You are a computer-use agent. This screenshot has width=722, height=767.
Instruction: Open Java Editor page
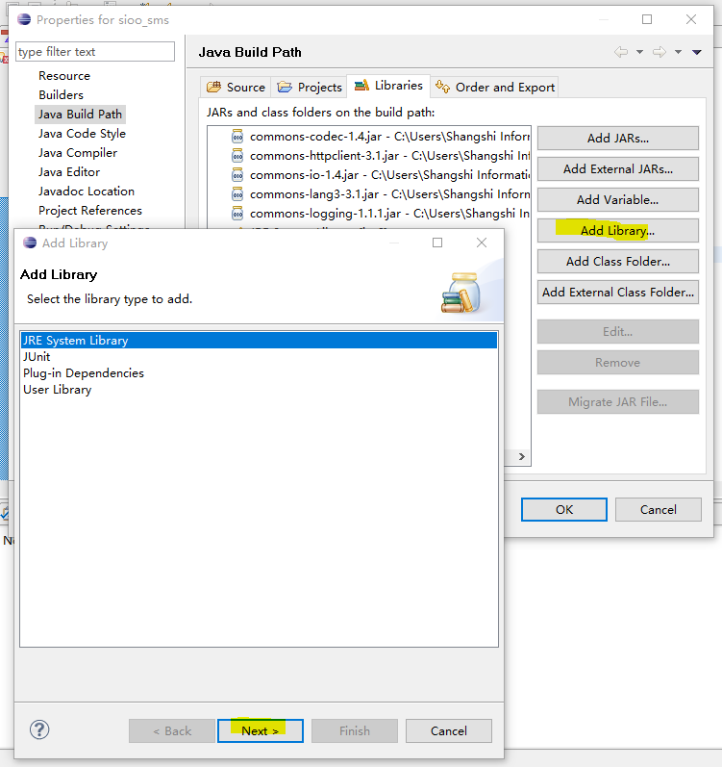tap(69, 171)
